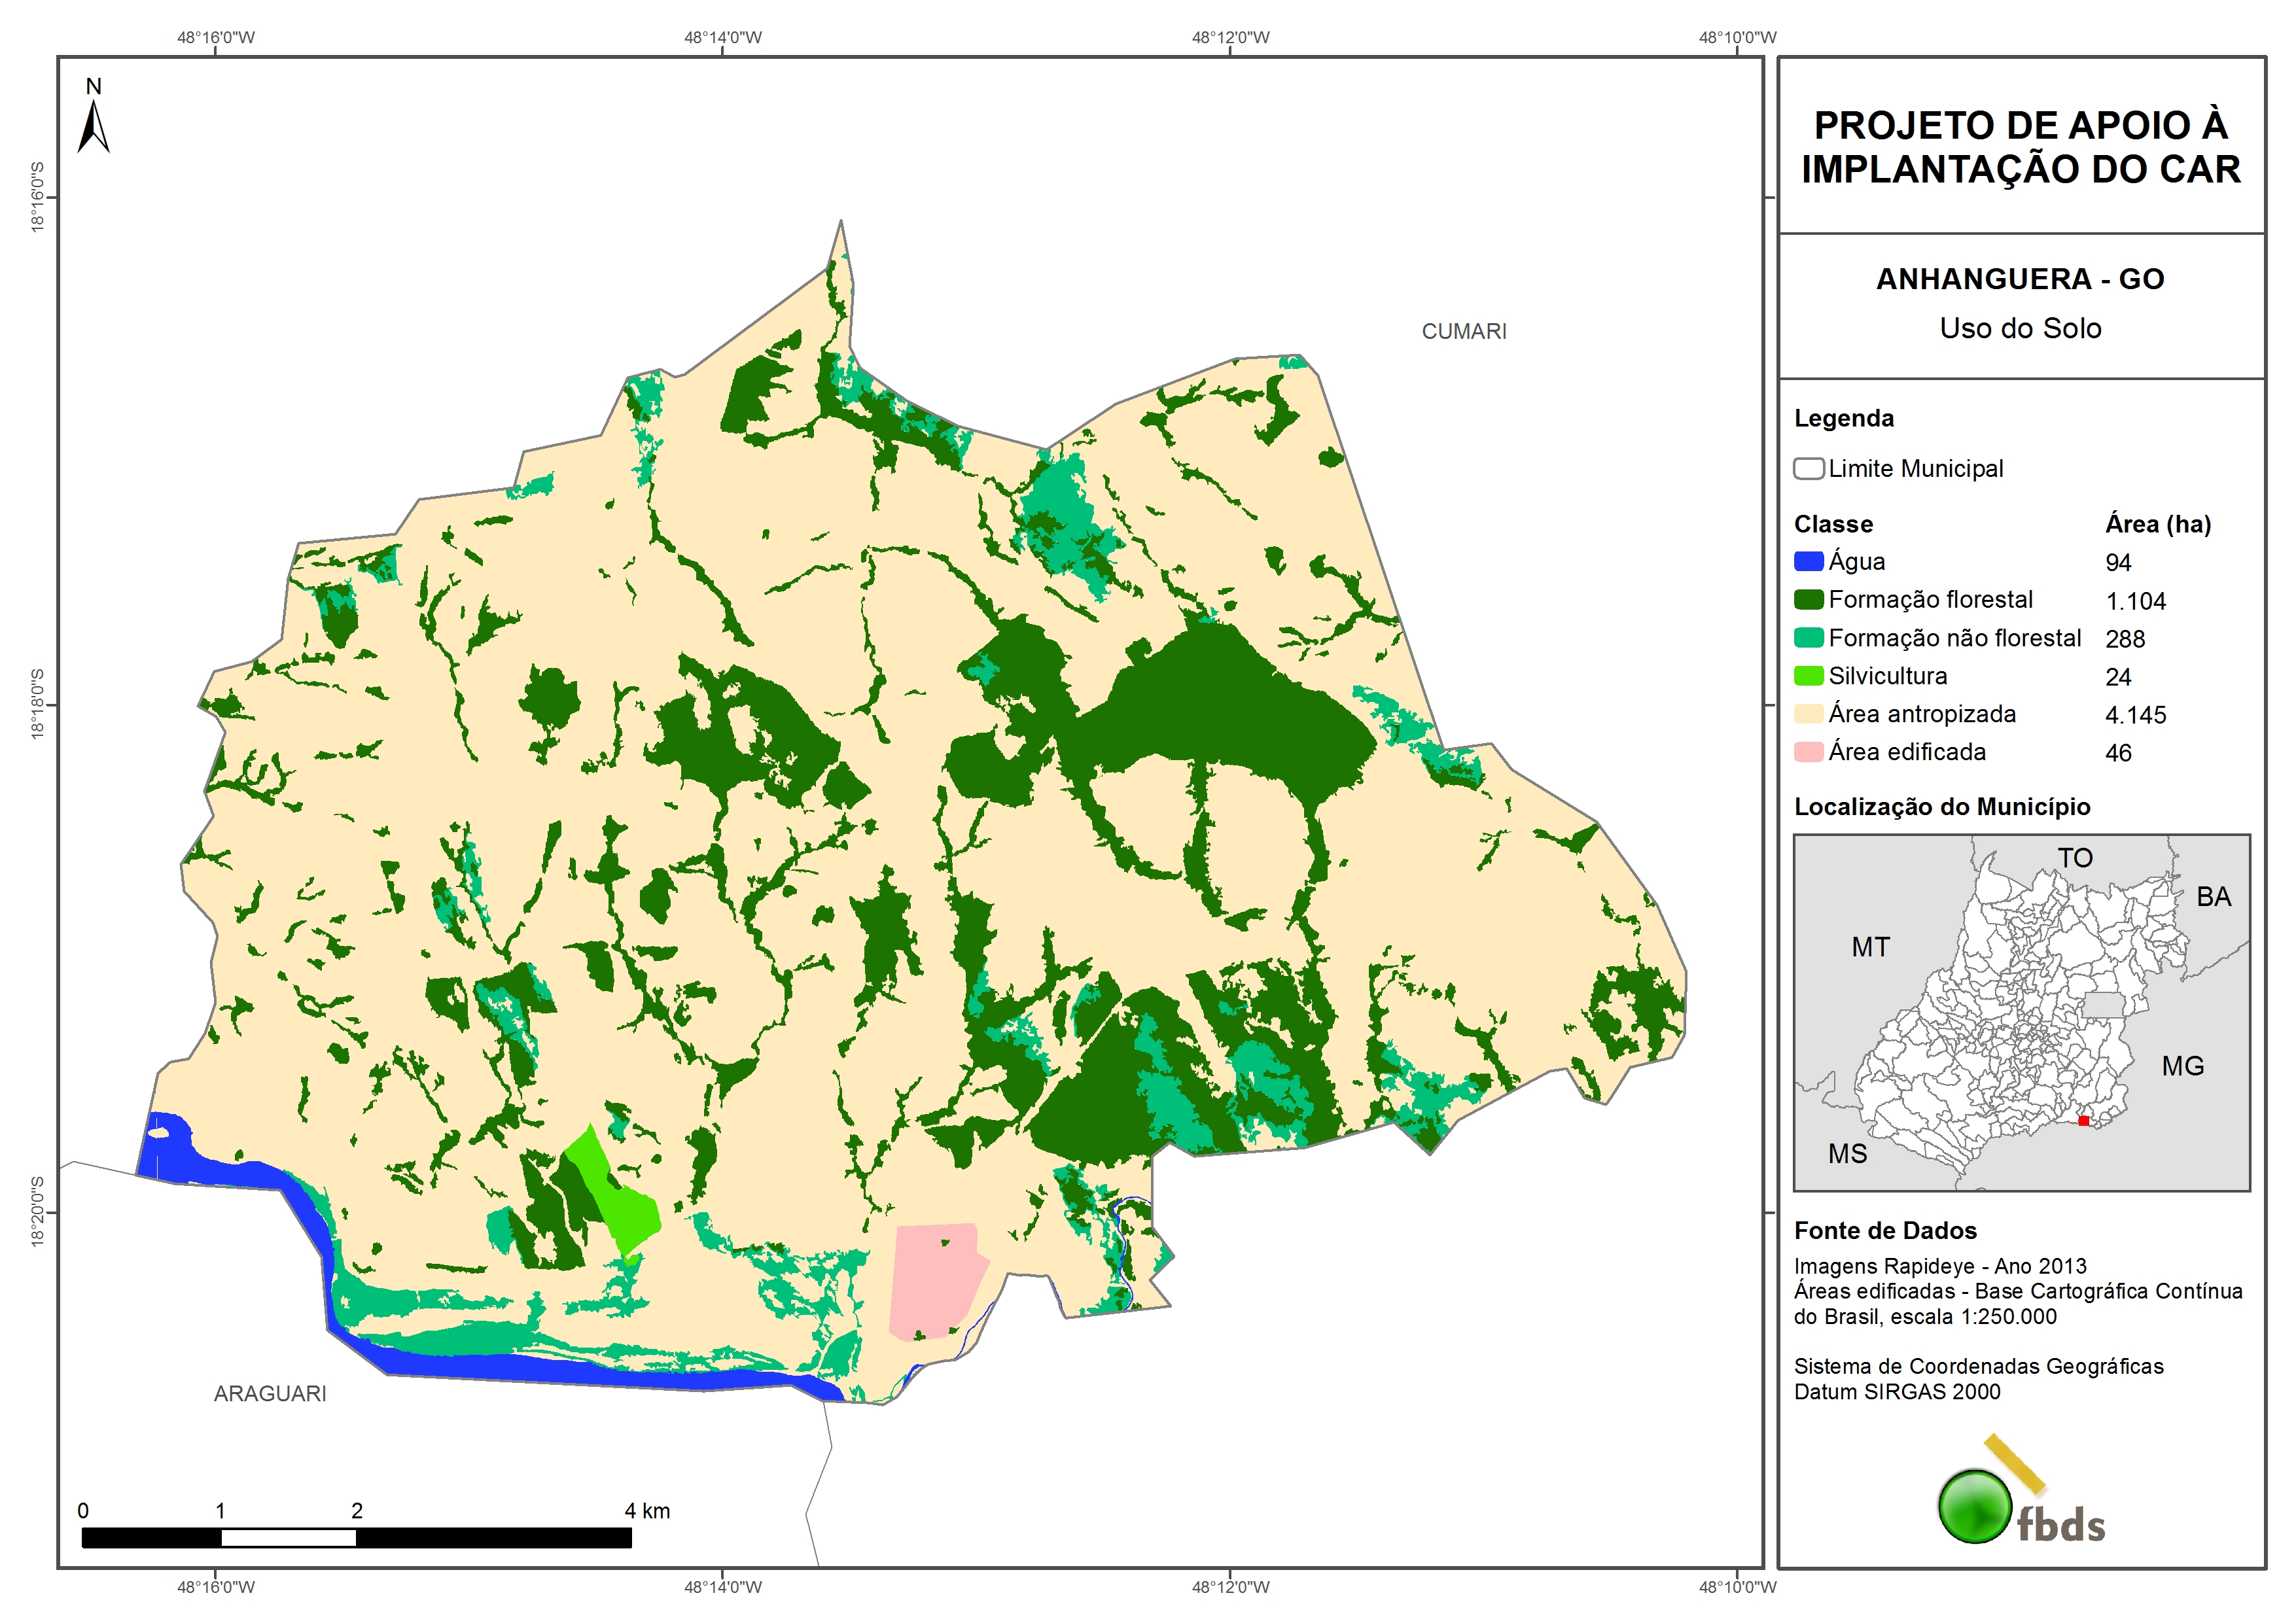Screen dimensions: 2296x1623
Task: Click the MG state label in inset
Action: click(2182, 1066)
